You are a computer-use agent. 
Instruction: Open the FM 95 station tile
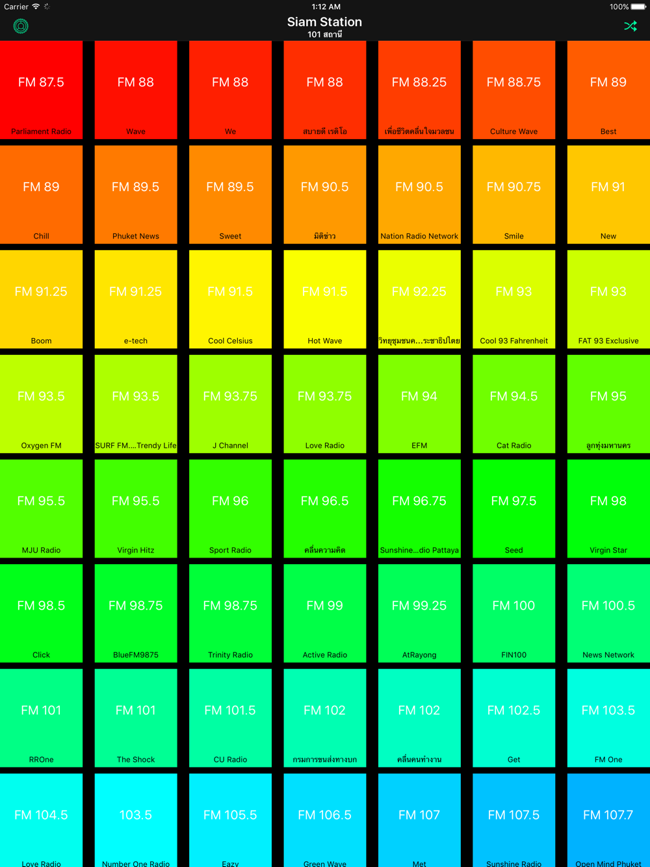[608, 404]
